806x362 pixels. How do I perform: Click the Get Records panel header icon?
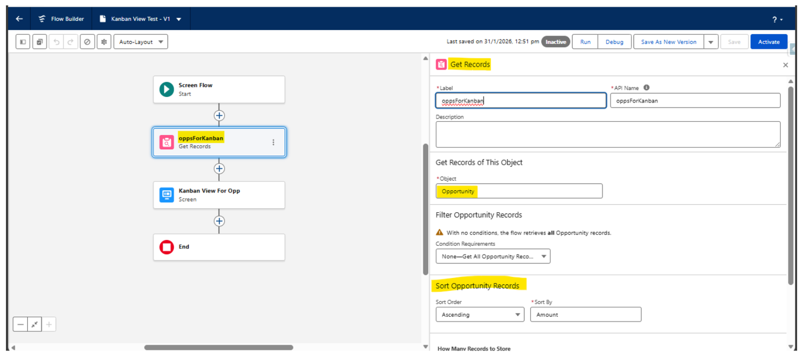(x=441, y=64)
